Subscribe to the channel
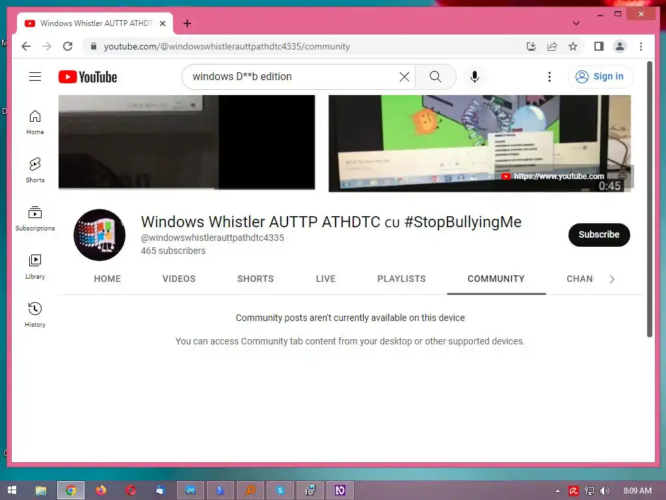 599,234
